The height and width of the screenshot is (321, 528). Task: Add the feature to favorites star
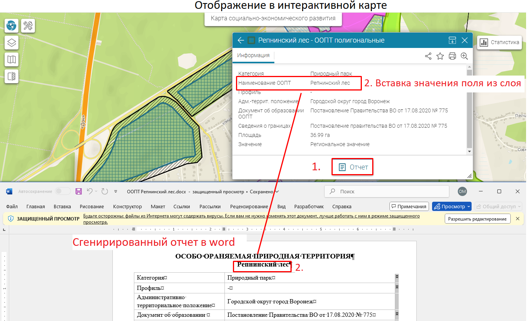tap(440, 56)
